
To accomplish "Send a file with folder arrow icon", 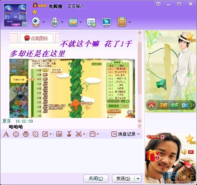I will pos(73,22).
